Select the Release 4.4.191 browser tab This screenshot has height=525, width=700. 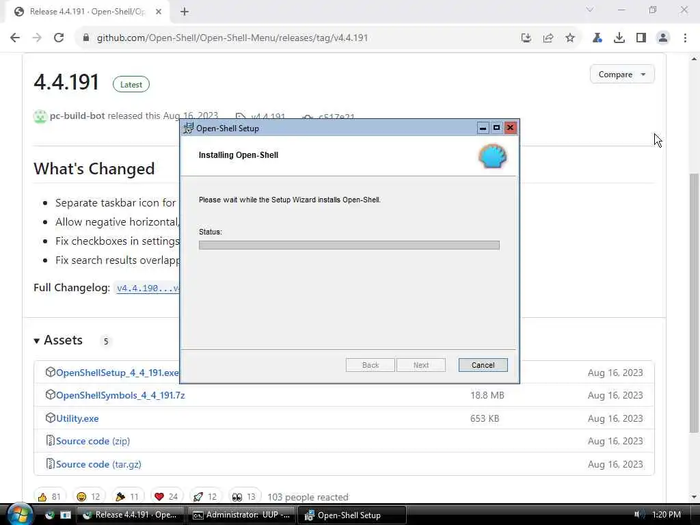pos(87,12)
